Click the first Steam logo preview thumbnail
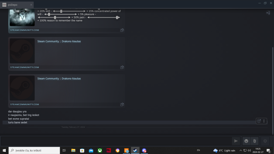Image resolution: width=274 pixels, height=154 pixels. coord(22,51)
